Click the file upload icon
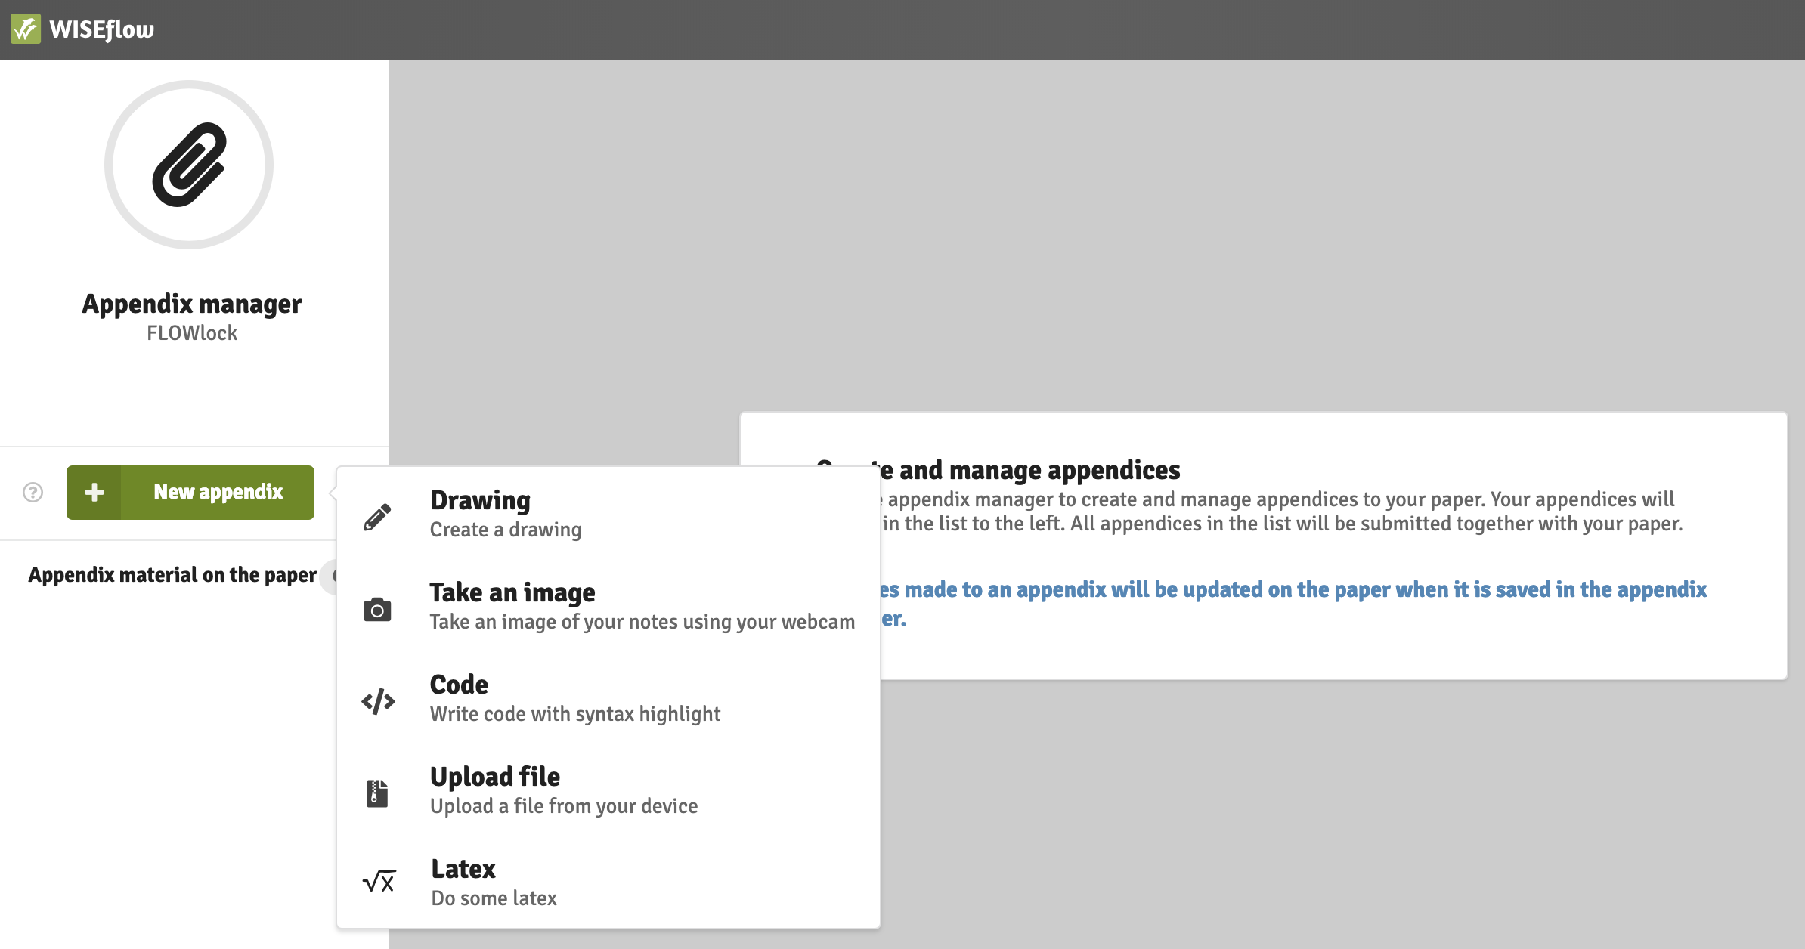 [x=377, y=793]
